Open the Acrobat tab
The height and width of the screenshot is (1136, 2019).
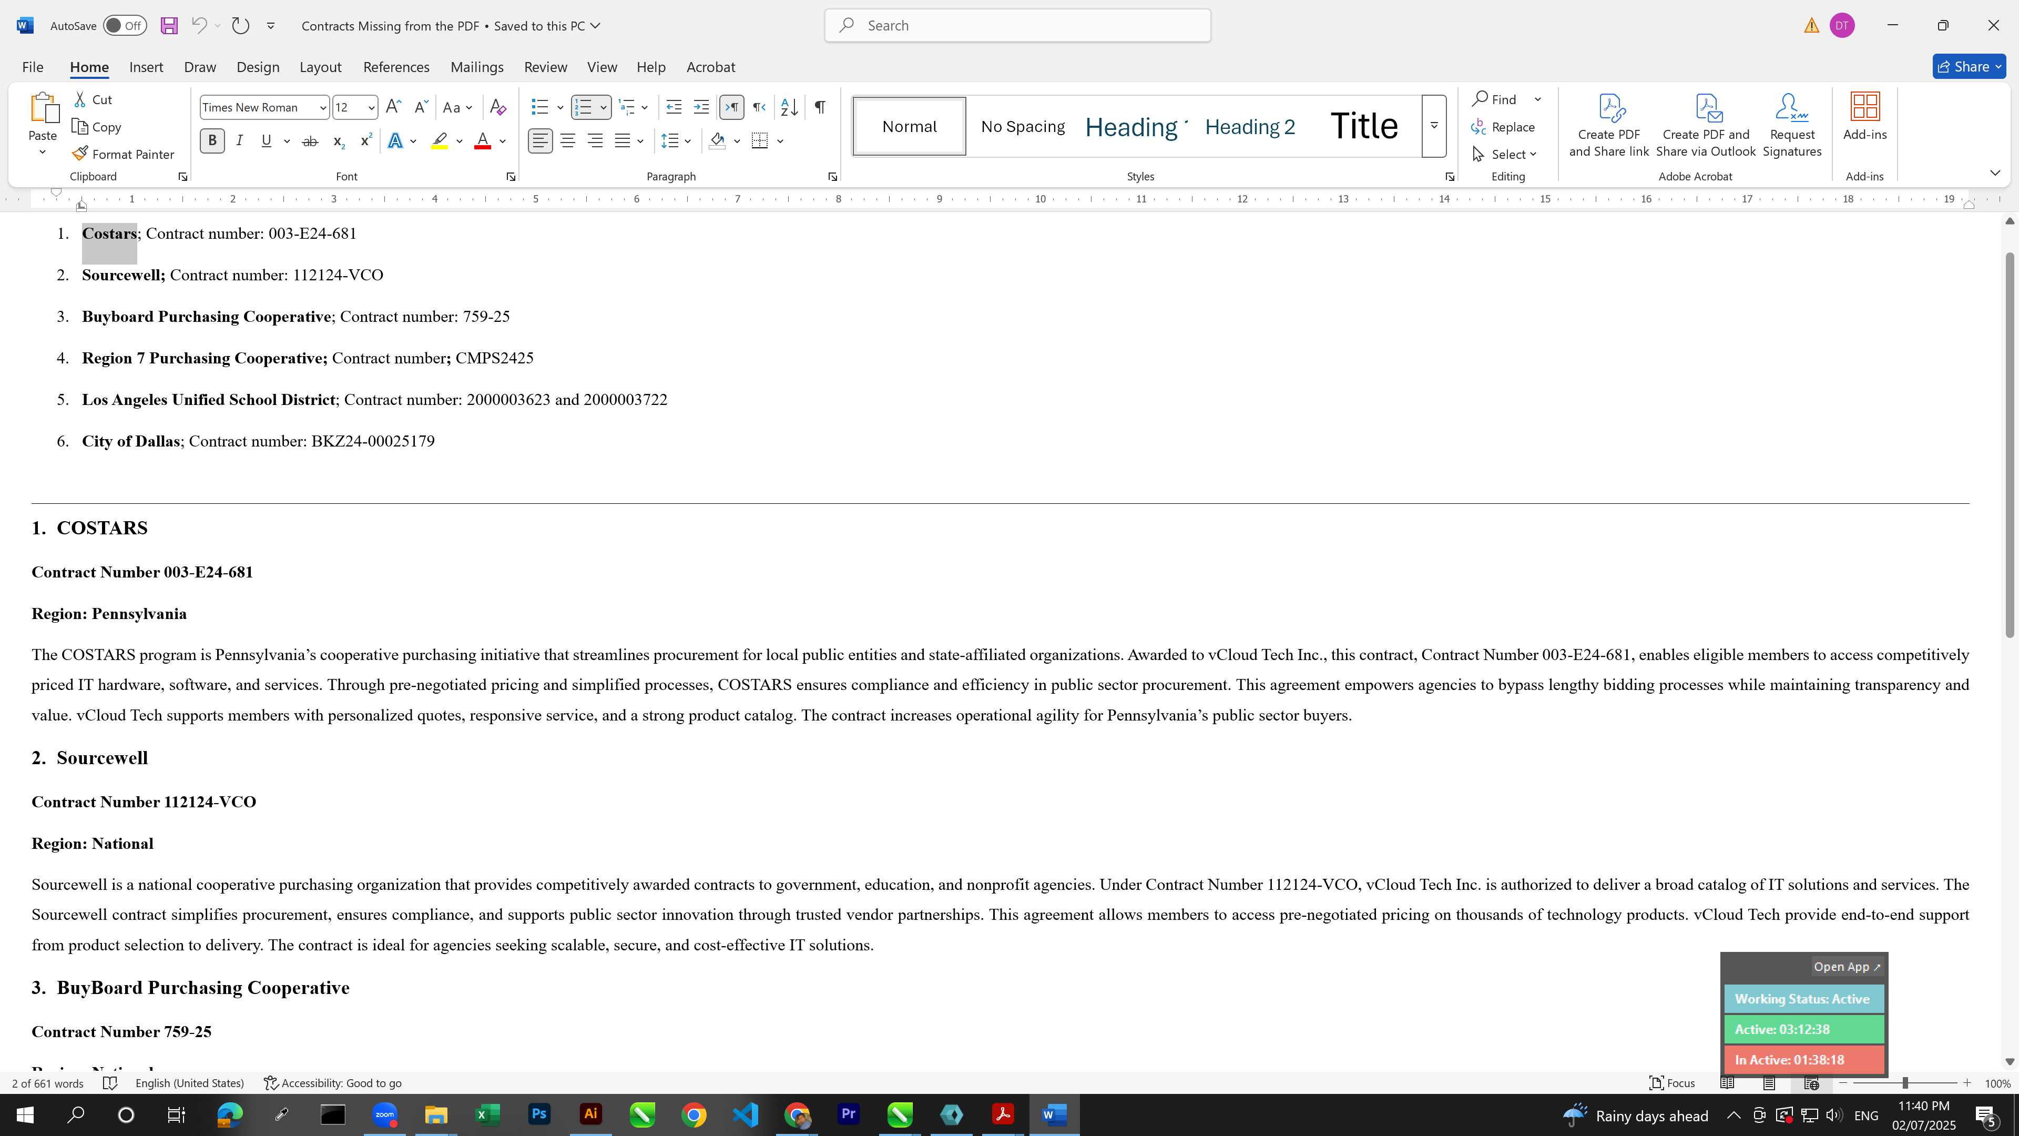pos(710,67)
